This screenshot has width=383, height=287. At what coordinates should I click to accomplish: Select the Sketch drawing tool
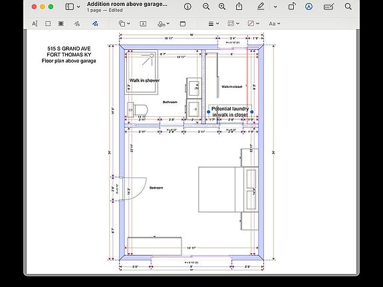click(x=77, y=24)
